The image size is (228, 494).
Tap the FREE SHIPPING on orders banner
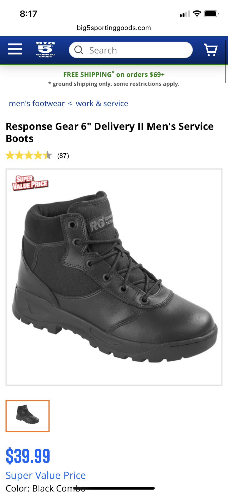tap(114, 74)
